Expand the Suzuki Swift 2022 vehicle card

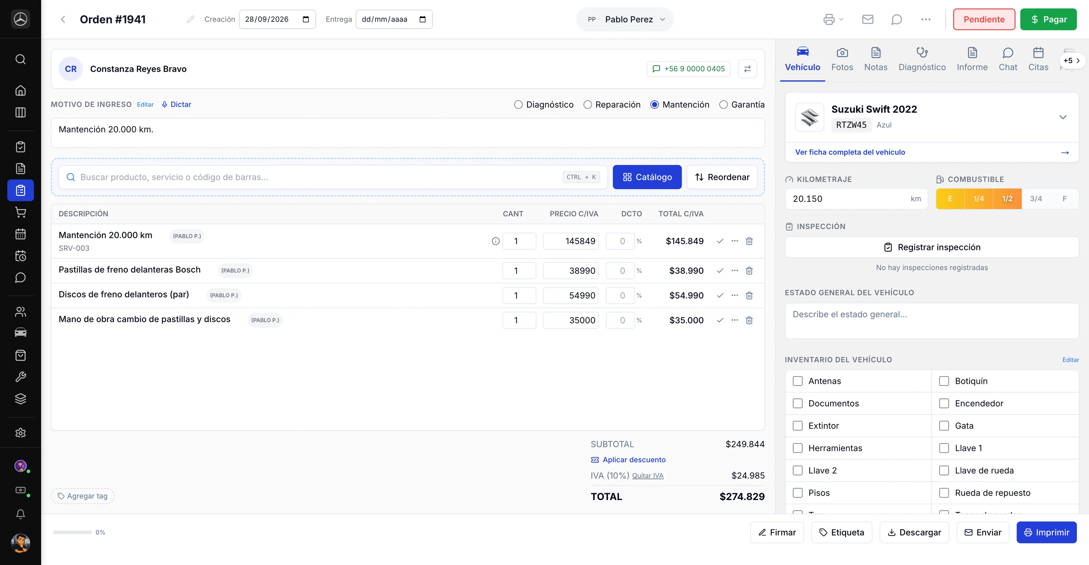[x=1063, y=117]
